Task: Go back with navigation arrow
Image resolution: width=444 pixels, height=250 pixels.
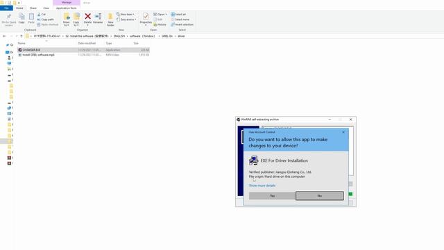Action: pos(4,36)
